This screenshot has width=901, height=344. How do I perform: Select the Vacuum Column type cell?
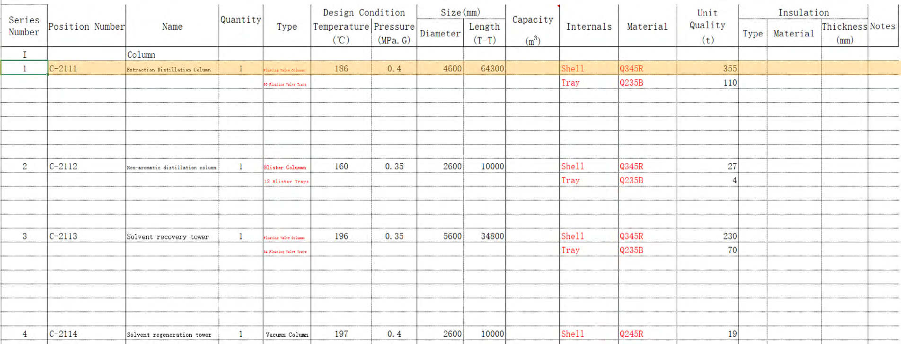(287, 334)
